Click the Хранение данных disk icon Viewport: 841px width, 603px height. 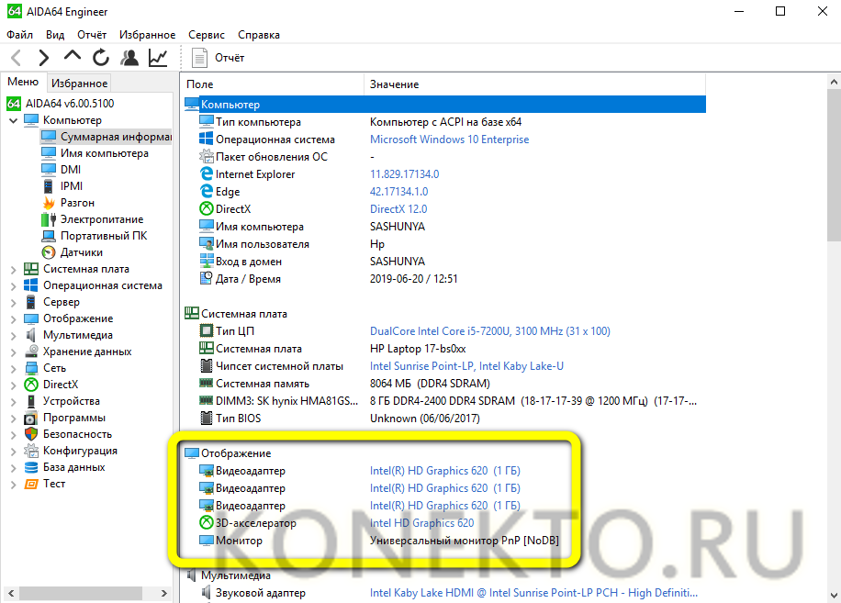click(31, 352)
